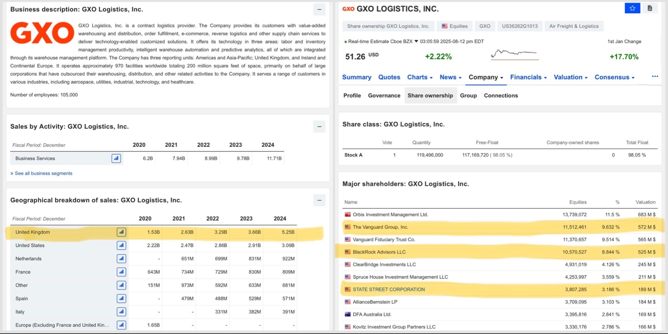
Task: Switch to the Profile sub-tab
Action: click(352, 95)
